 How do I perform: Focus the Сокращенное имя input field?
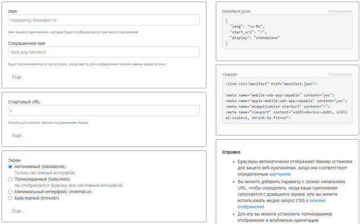point(104,52)
